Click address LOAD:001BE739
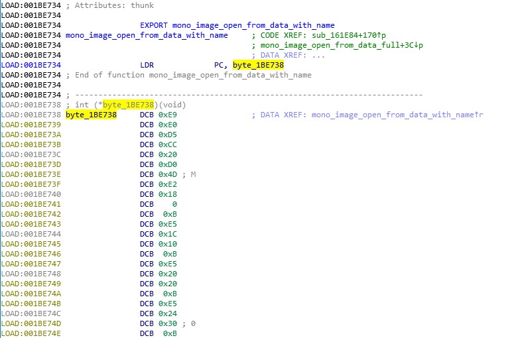 [31, 125]
